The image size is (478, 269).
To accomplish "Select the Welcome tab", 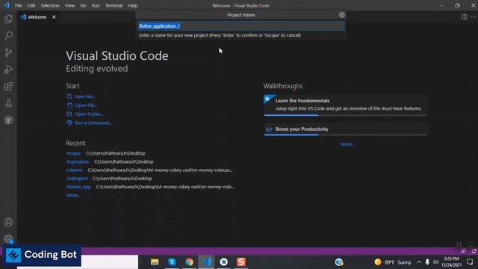I will click(x=37, y=17).
